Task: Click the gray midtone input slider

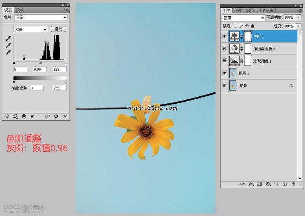Action: click(x=41, y=63)
